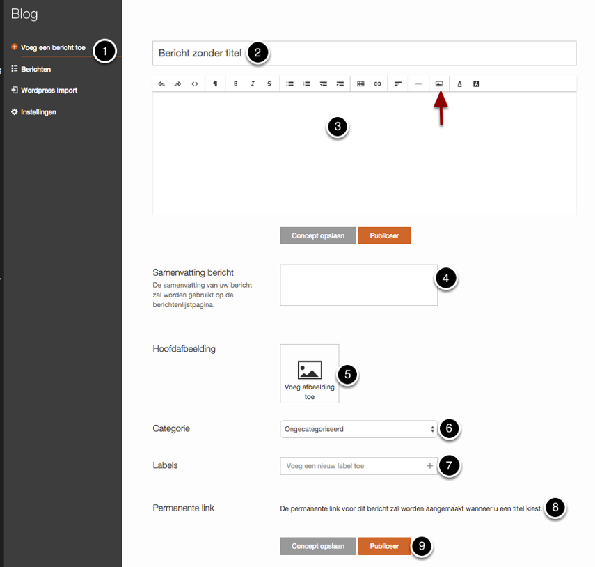Image resolution: width=595 pixels, height=567 pixels.
Task: Click the bottom Publiceer button
Action: (x=384, y=546)
